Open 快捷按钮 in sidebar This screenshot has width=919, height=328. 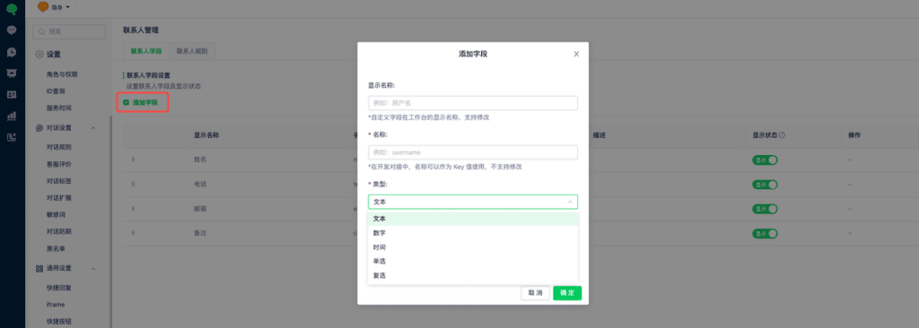coord(58,322)
